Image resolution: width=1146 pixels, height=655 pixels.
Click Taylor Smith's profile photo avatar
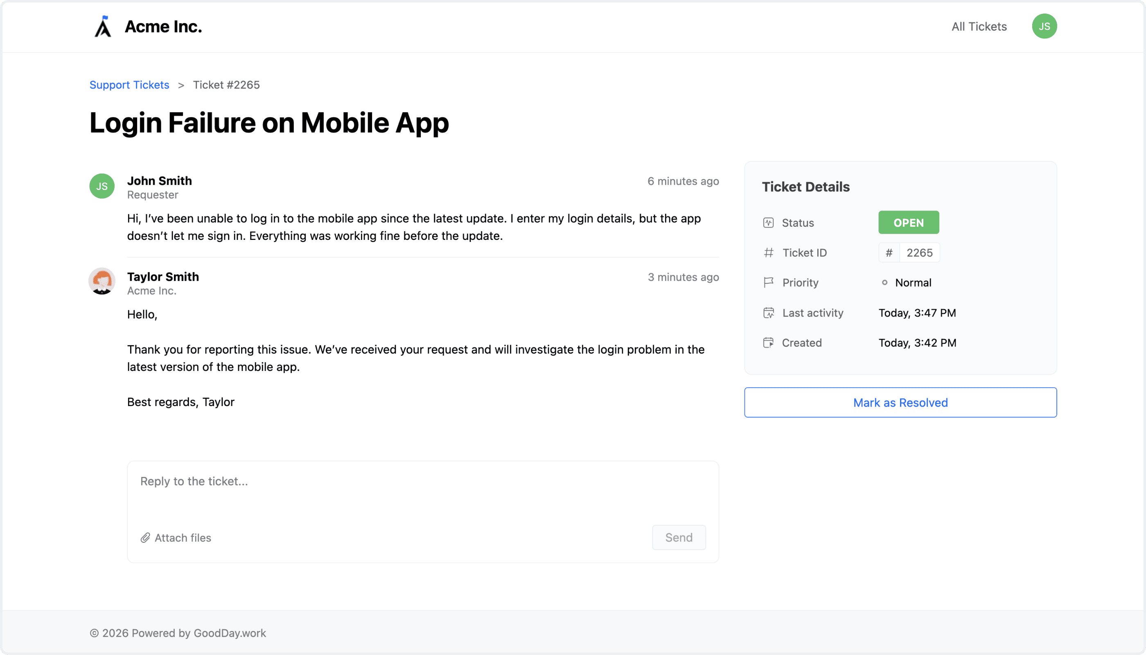point(102,281)
